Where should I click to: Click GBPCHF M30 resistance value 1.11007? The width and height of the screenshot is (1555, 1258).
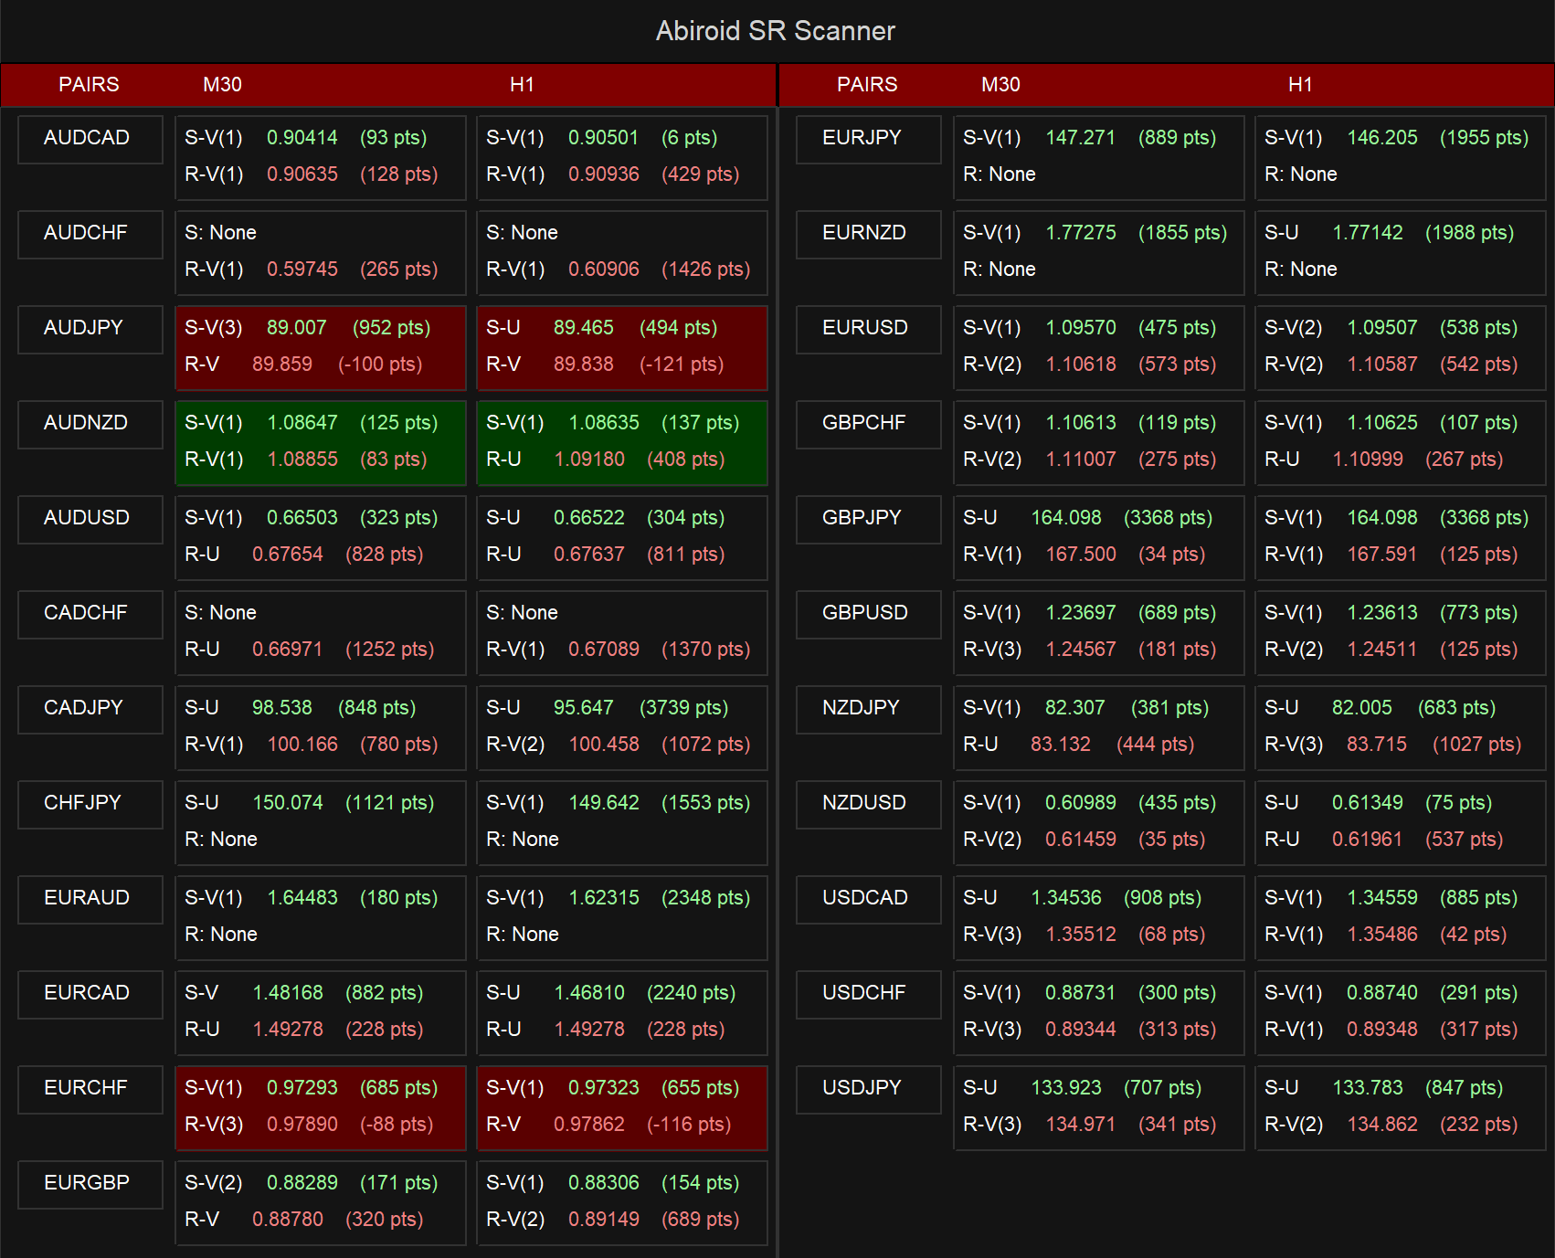point(1081,460)
